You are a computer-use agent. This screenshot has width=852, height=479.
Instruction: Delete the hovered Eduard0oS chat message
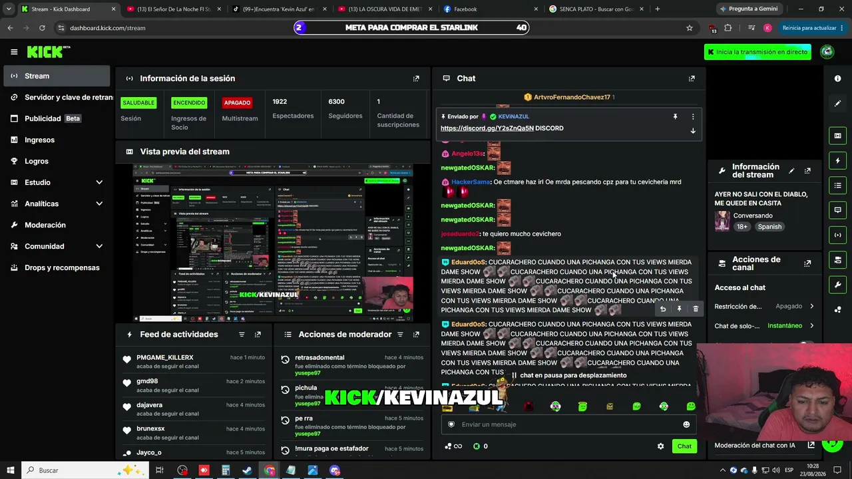click(x=696, y=309)
